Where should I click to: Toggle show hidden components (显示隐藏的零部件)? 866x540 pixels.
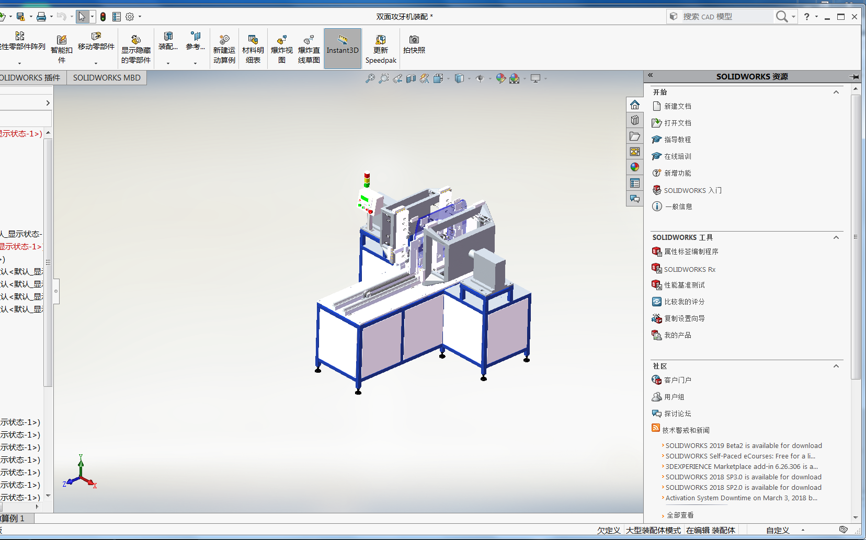[x=136, y=50]
